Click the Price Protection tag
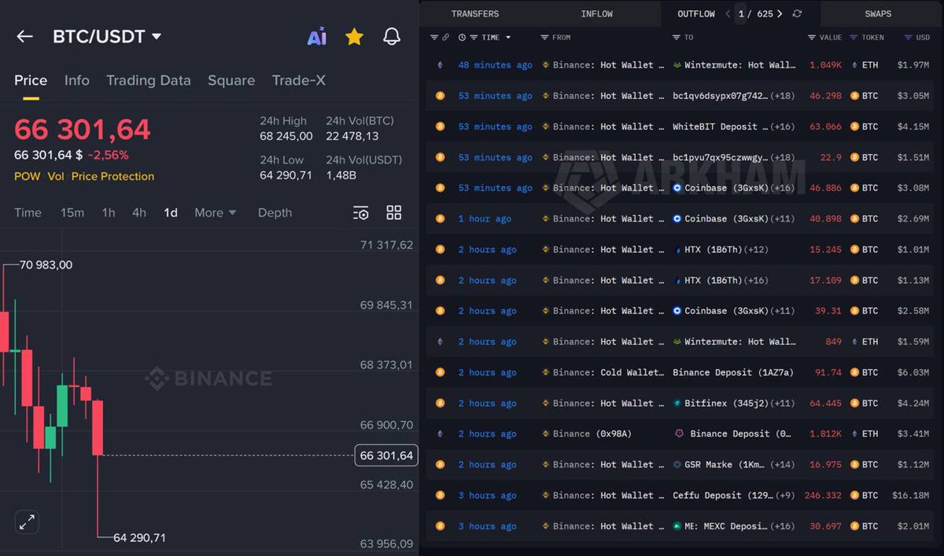This screenshot has width=944, height=556. tap(112, 176)
